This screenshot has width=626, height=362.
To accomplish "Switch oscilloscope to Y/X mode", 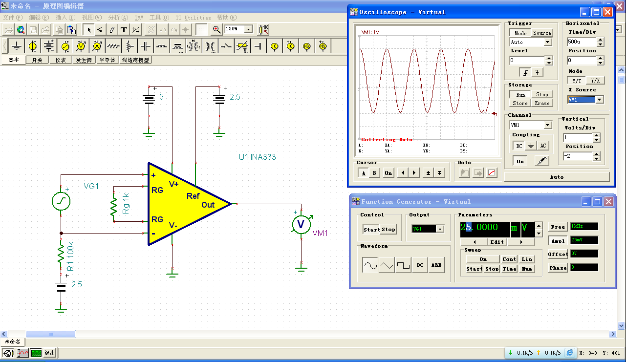I will tap(595, 81).
